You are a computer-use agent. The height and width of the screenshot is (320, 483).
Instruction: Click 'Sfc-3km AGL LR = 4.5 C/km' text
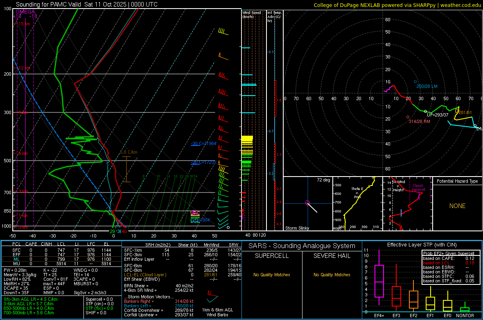pos(31,299)
